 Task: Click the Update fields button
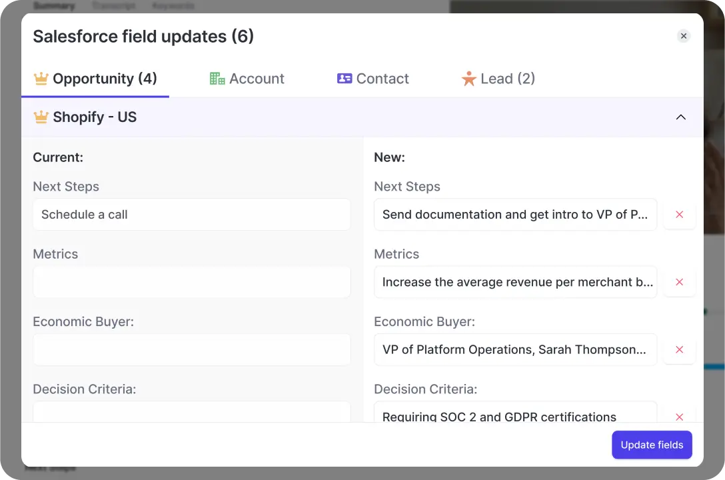click(x=652, y=445)
